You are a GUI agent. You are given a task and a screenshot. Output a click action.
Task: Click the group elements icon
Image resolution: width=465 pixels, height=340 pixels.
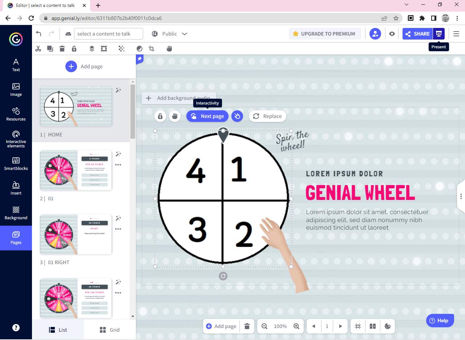(x=104, y=49)
